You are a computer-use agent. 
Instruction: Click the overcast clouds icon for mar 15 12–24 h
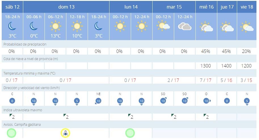click(184, 27)
